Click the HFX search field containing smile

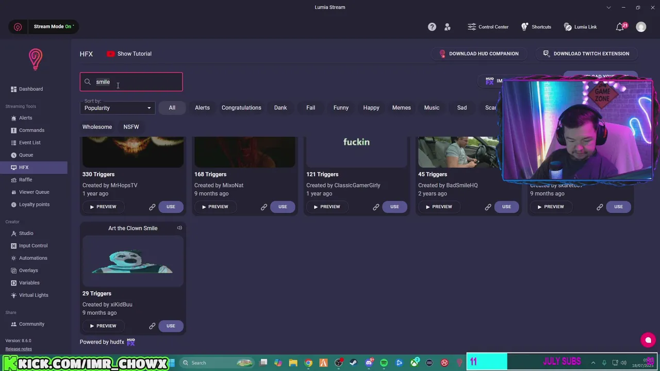coord(131,82)
